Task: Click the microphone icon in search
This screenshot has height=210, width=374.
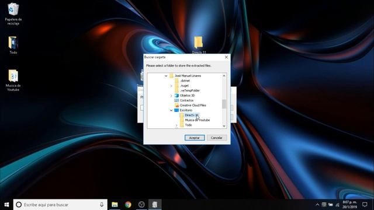Action: tap(102, 205)
